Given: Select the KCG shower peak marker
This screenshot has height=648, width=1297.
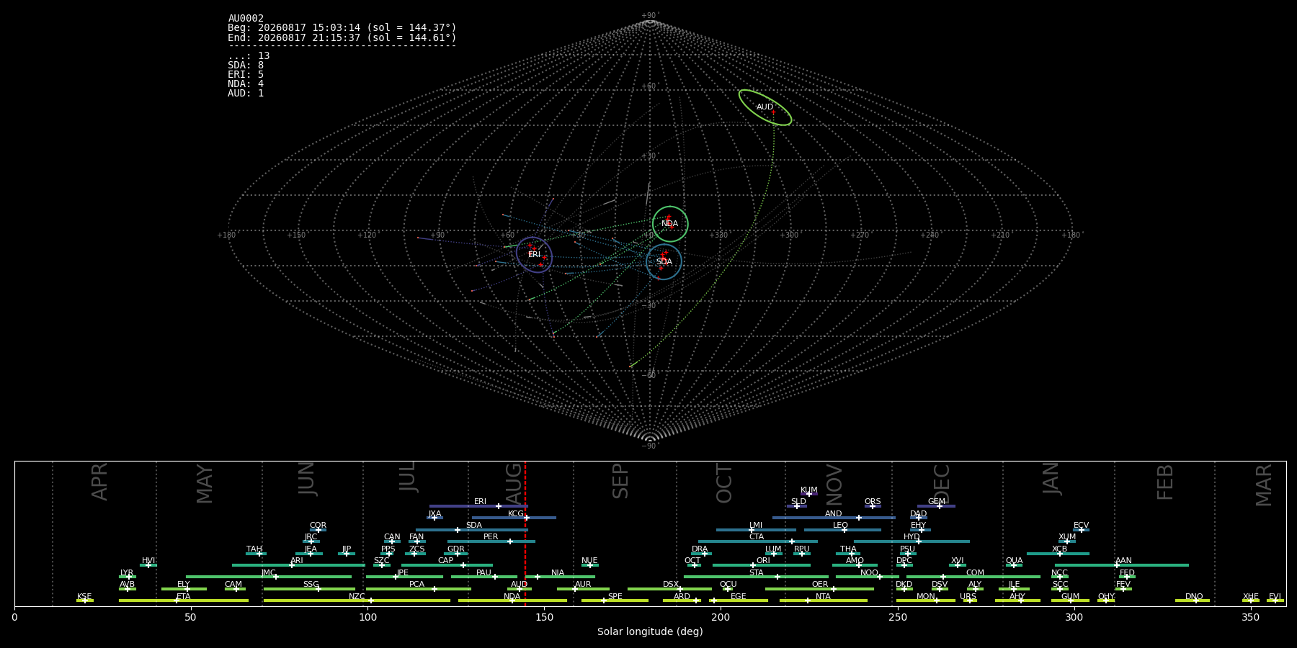Looking at the screenshot, I should click(x=526, y=518).
